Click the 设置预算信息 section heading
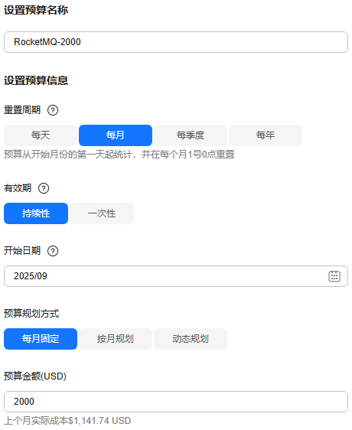Image resolution: width=352 pixels, height=430 pixels. tap(36, 80)
